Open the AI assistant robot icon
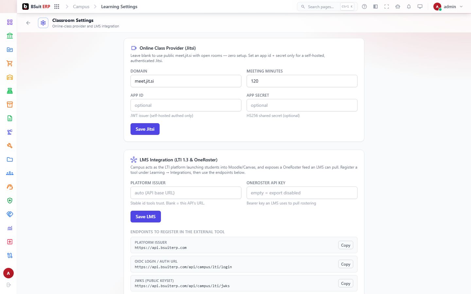The width and height of the screenshot is (471, 294). click(x=398, y=7)
